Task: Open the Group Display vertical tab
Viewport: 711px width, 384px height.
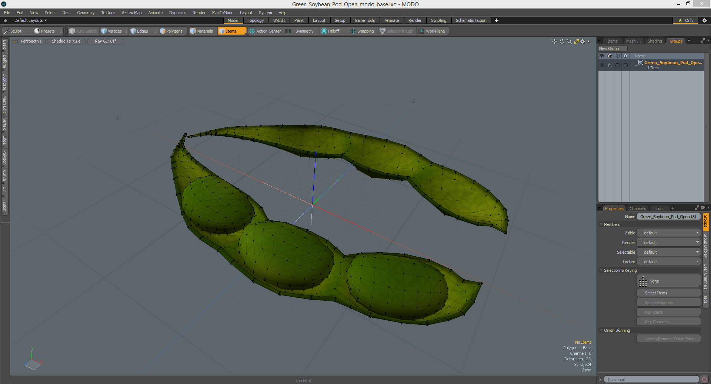Action: [706, 246]
